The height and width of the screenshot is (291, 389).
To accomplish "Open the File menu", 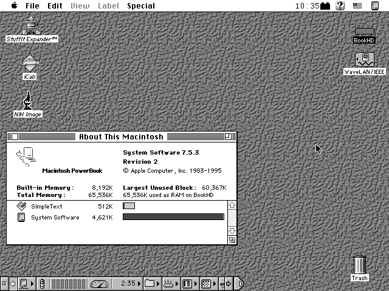I will pos(32,5).
